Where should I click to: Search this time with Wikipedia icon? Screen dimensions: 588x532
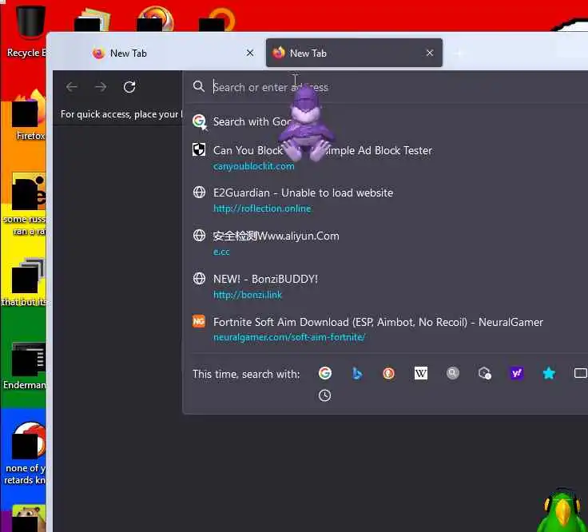tap(421, 373)
